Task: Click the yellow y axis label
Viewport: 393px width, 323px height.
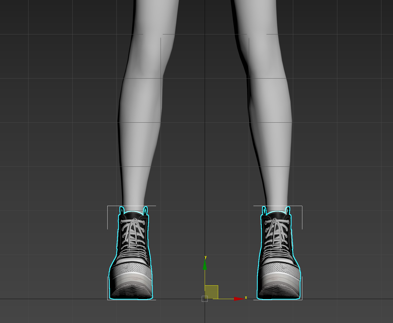Action: pos(206,257)
